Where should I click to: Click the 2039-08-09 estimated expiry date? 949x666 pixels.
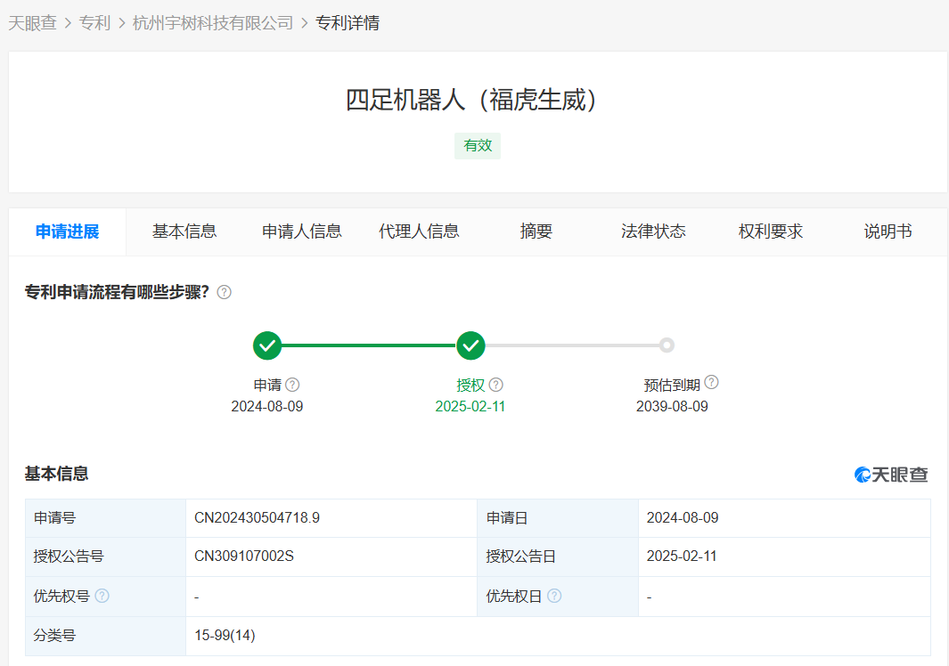click(x=672, y=407)
